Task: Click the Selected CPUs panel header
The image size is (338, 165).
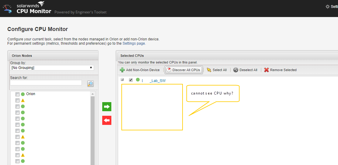Action: tap(228, 56)
